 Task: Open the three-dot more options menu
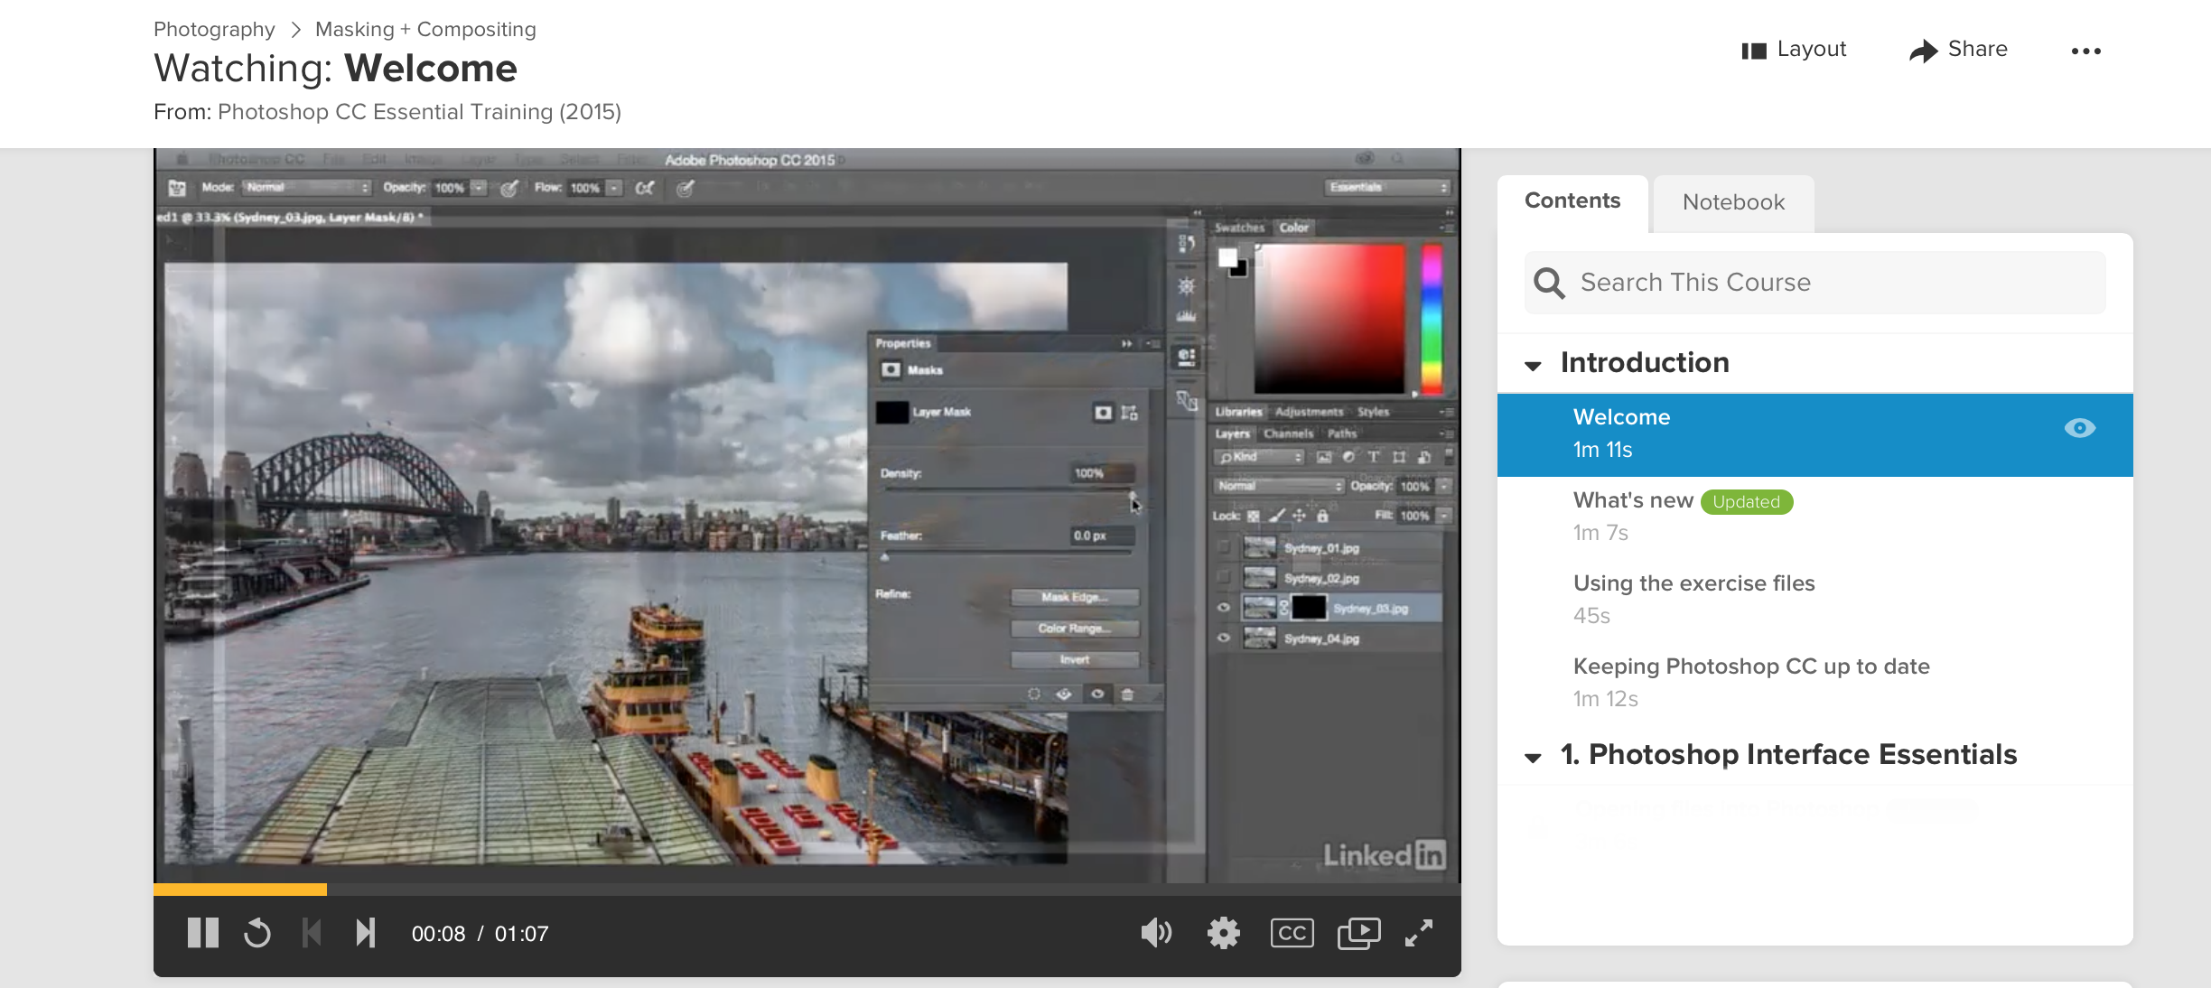click(2085, 51)
